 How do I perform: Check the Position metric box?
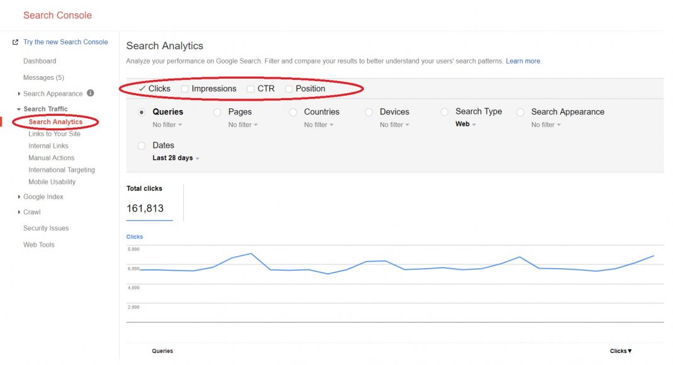pos(289,89)
